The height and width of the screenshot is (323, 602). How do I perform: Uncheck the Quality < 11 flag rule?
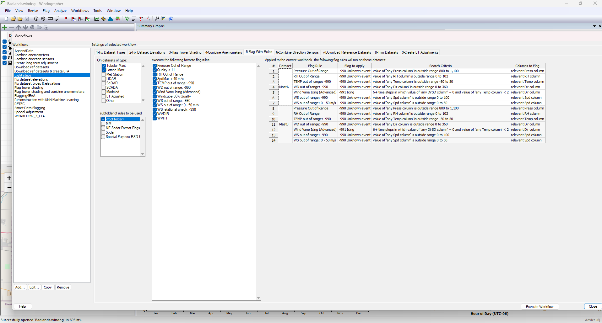click(155, 70)
